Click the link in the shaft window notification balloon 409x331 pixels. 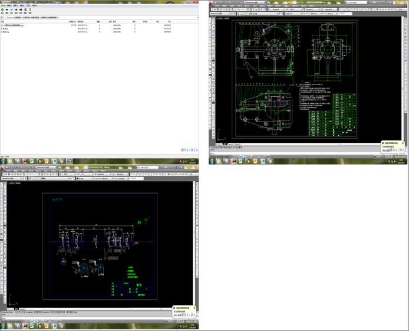[x=178, y=315]
